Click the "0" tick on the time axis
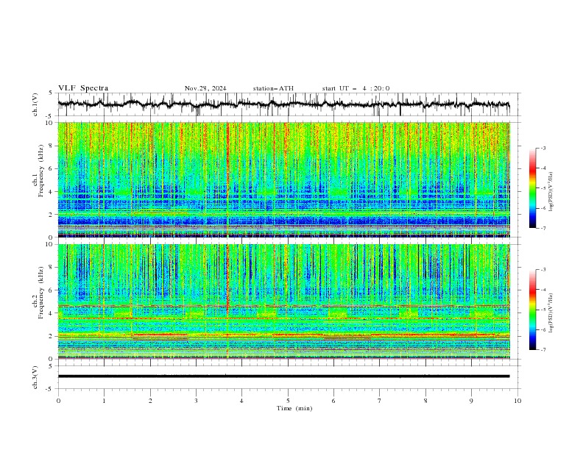 (x=58, y=401)
